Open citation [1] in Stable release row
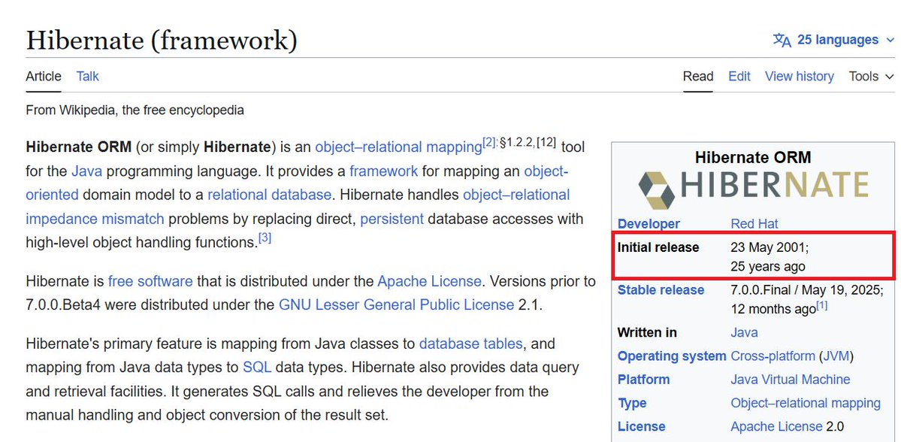 [822, 305]
